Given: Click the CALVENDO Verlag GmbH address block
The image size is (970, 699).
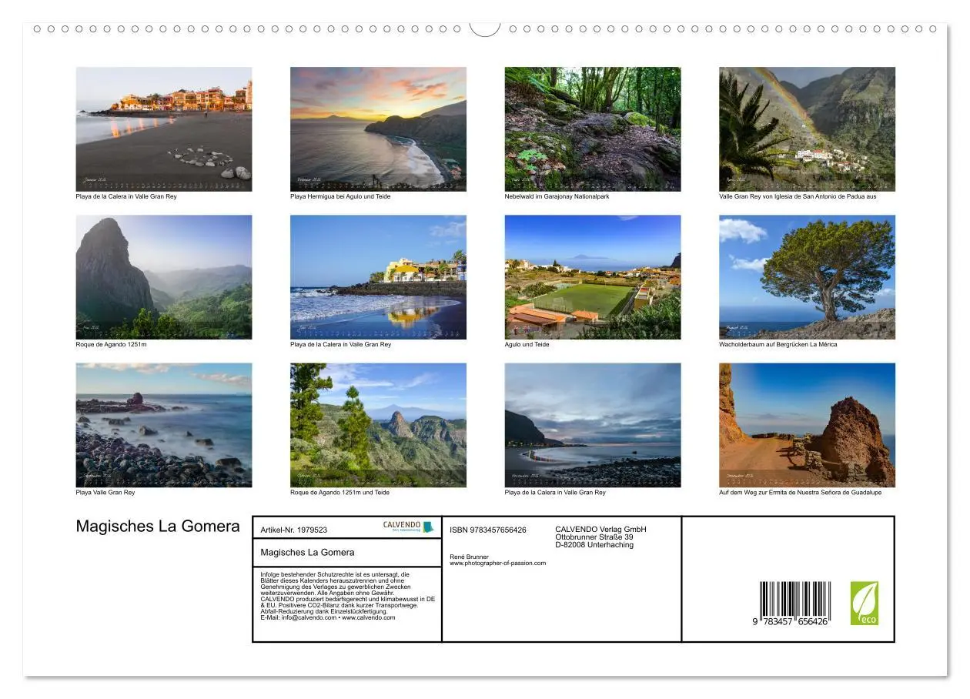Looking at the screenshot, I should (601, 537).
